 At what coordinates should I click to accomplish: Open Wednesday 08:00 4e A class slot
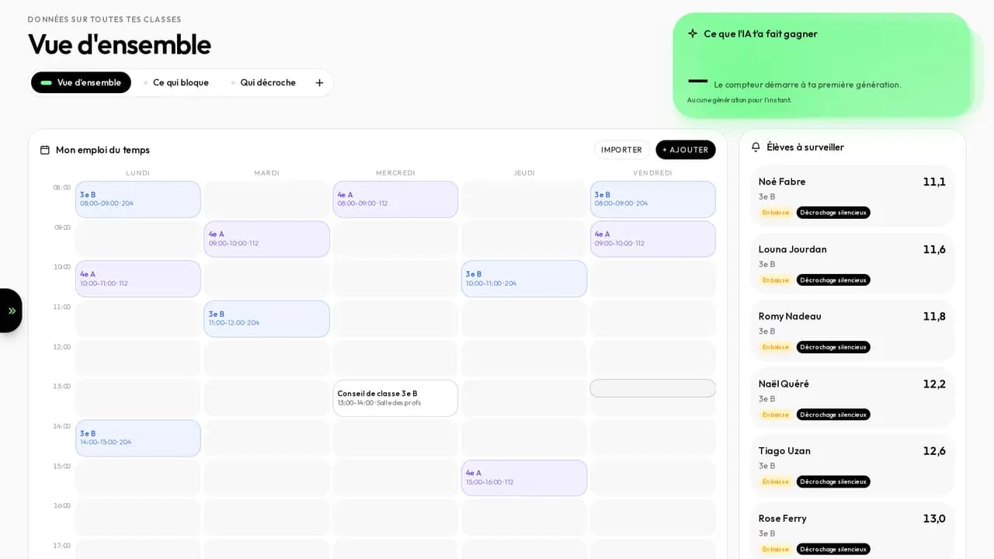tap(395, 200)
